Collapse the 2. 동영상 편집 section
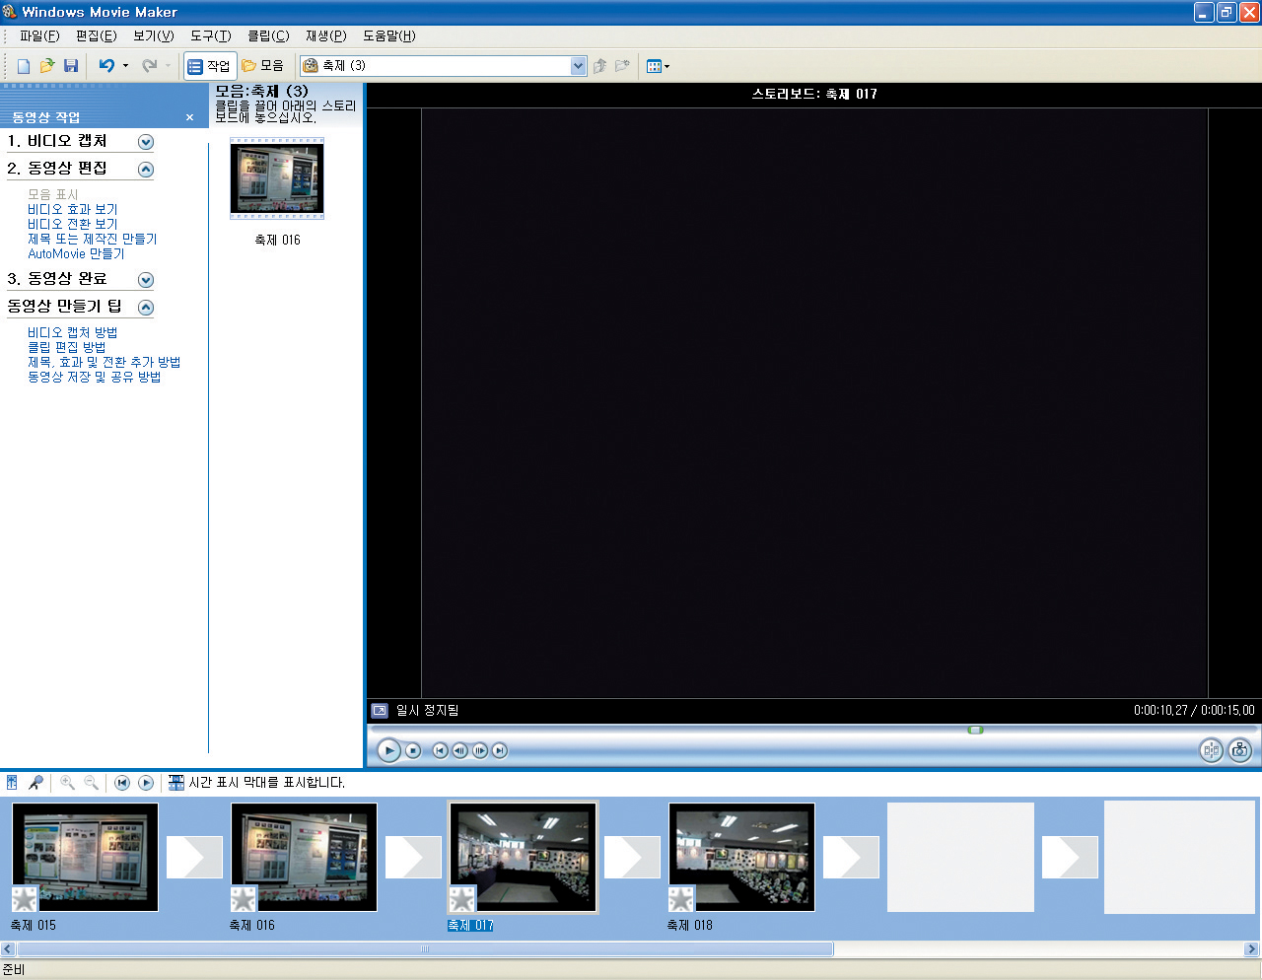Screen dimensions: 1262x980 146,170
